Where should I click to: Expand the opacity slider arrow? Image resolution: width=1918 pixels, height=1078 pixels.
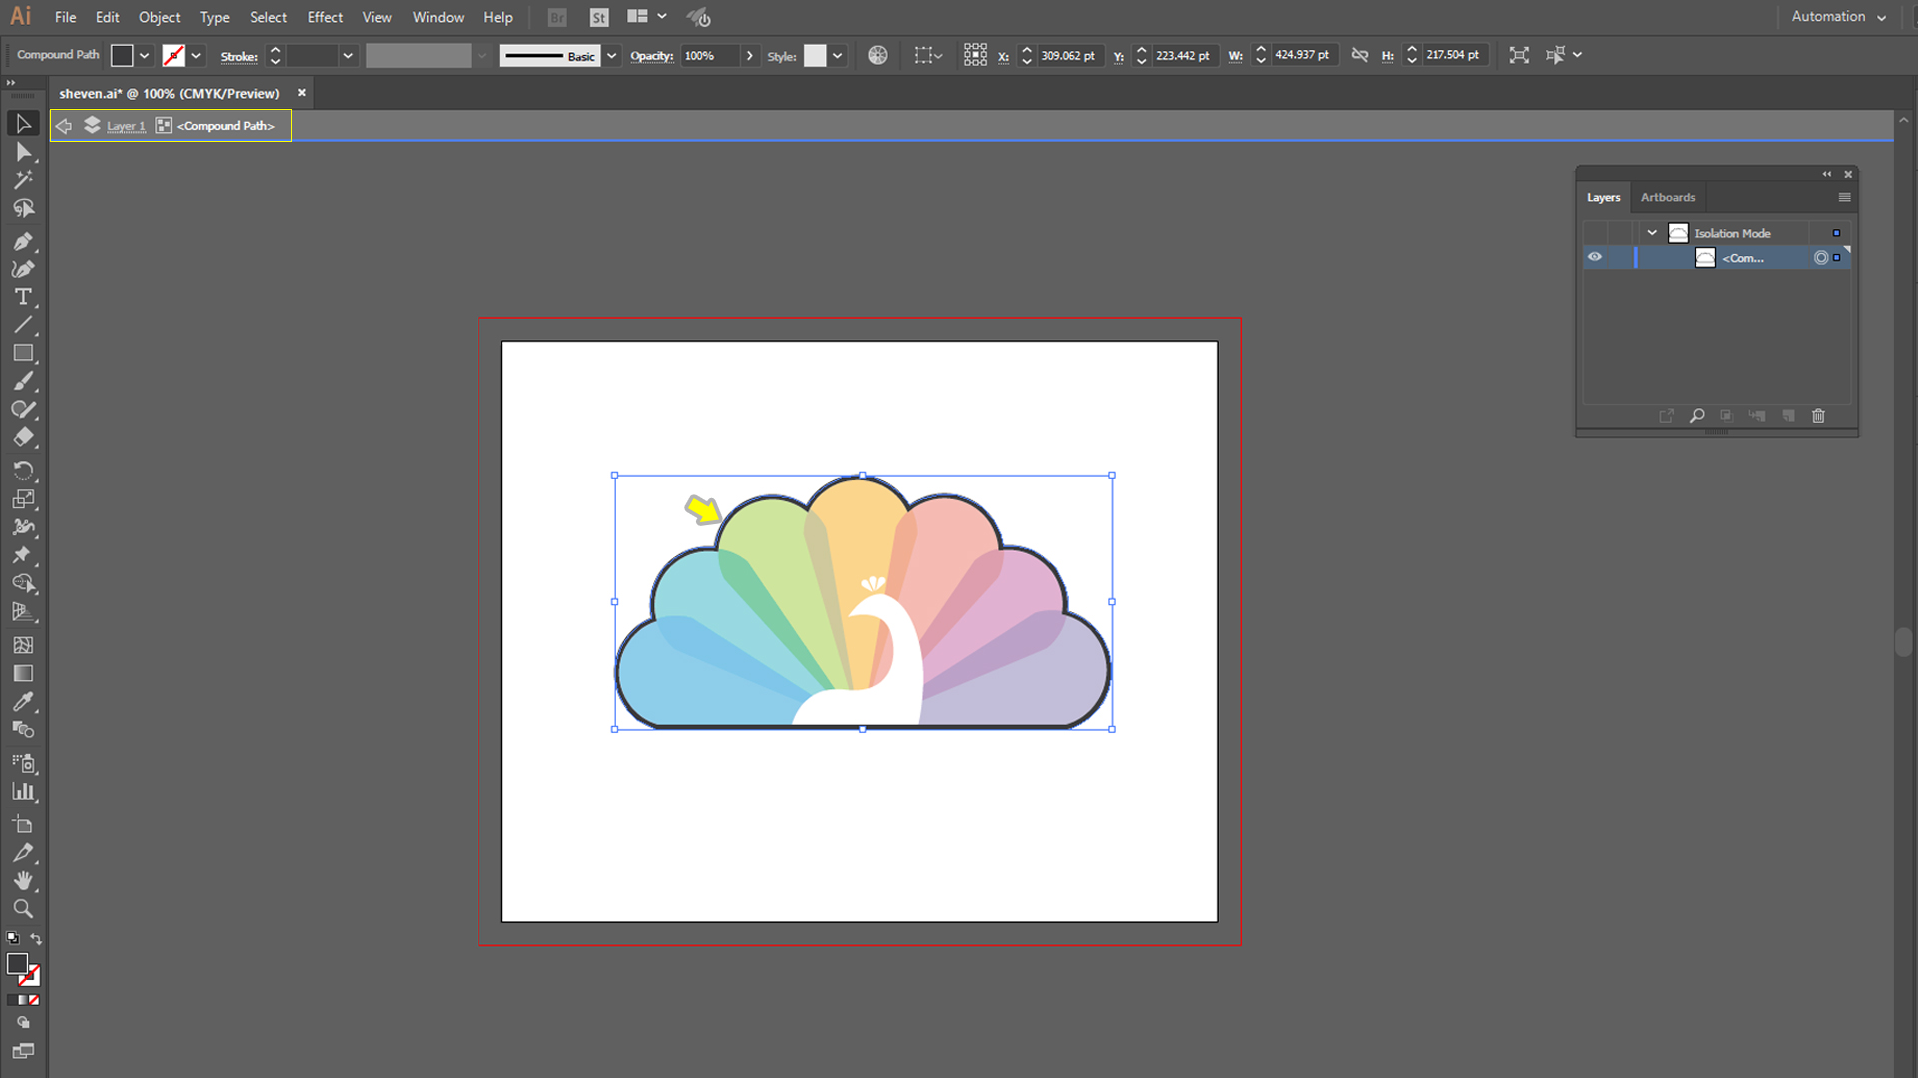click(x=750, y=56)
